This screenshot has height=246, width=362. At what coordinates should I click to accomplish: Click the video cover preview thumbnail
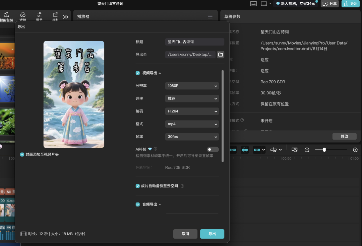point(74,94)
